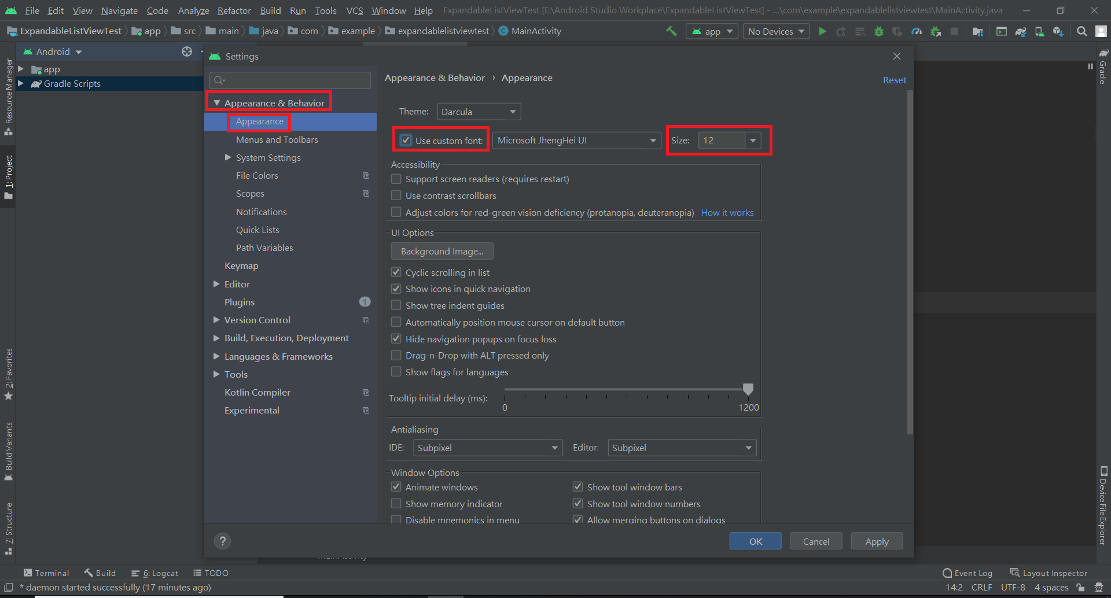This screenshot has height=598, width=1111.
Task: Select Menus and Toolbars in settings tree
Action: [x=277, y=139]
